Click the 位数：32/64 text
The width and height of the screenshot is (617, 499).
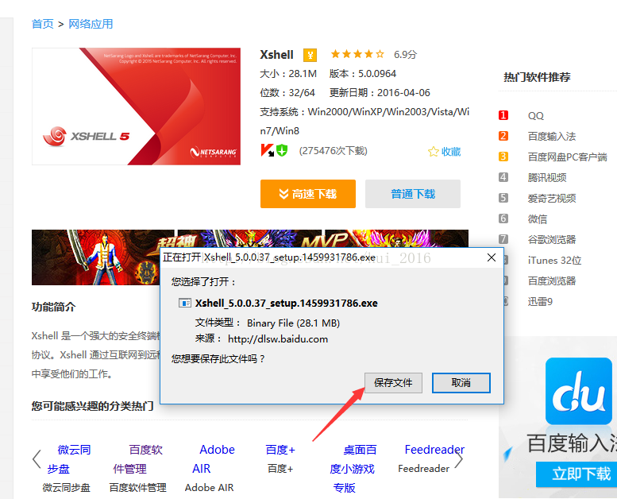pyautogui.click(x=287, y=93)
